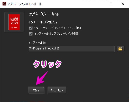129x102 pixels.
Task: Open the install folder browse icon
Action: tap(121, 49)
